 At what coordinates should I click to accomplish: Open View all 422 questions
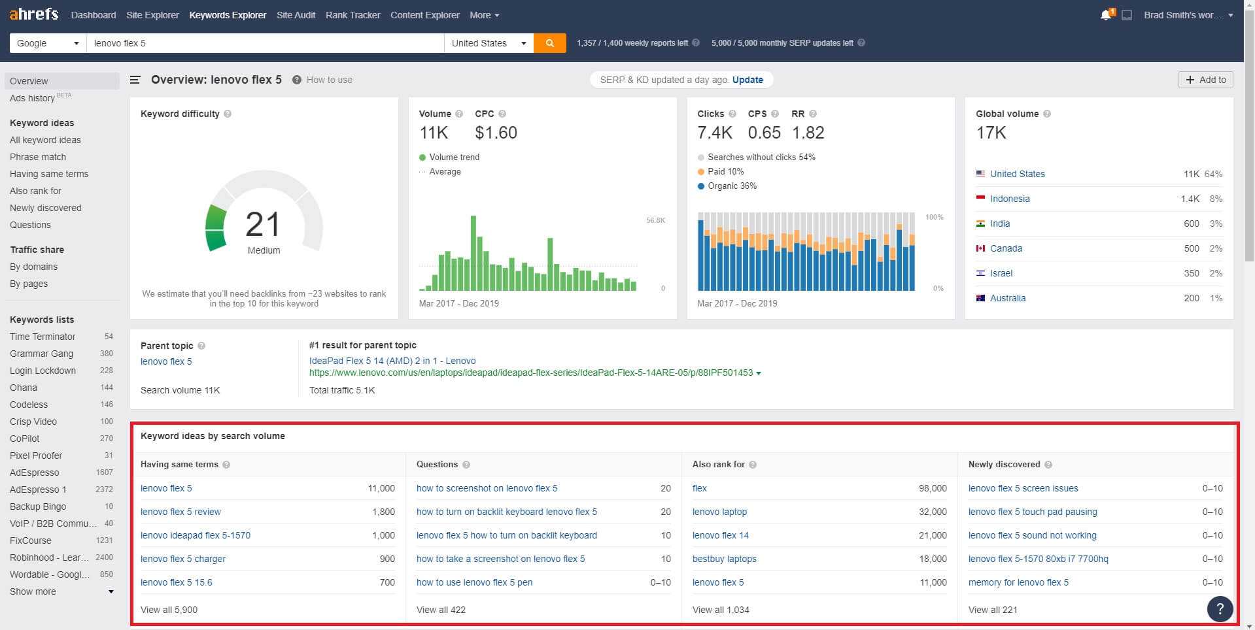point(441,610)
